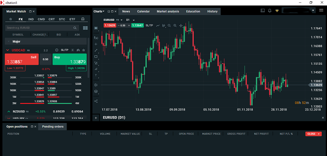Image resolution: width=327 pixels, height=156 pixels.
Task: Switch to the Pending orders tab
Action: point(53,127)
